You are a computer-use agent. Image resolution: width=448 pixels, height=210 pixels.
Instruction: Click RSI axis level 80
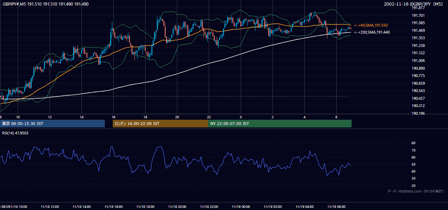413,143
